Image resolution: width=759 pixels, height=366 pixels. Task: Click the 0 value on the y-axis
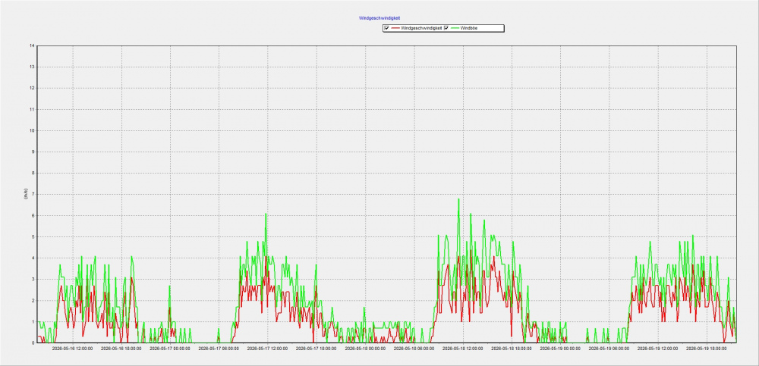(x=33, y=343)
